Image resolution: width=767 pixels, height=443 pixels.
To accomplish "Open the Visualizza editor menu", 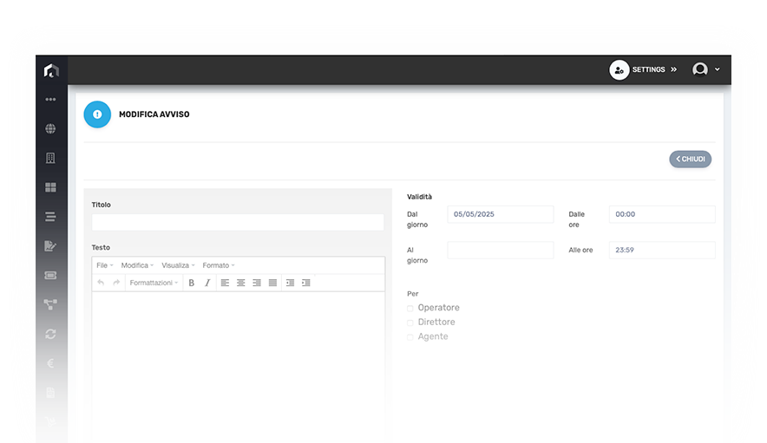I will (x=178, y=265).
